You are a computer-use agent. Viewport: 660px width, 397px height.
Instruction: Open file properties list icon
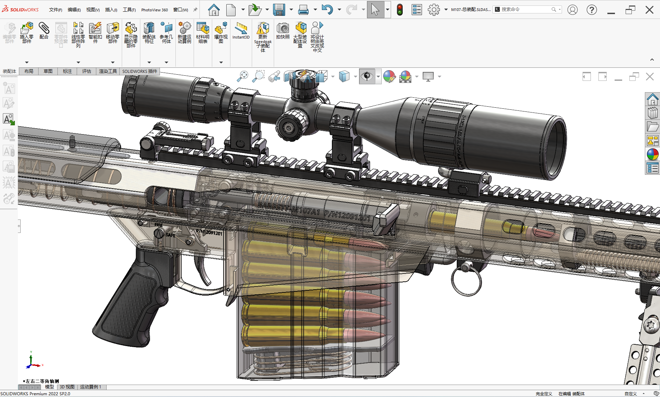coord(417,10)
